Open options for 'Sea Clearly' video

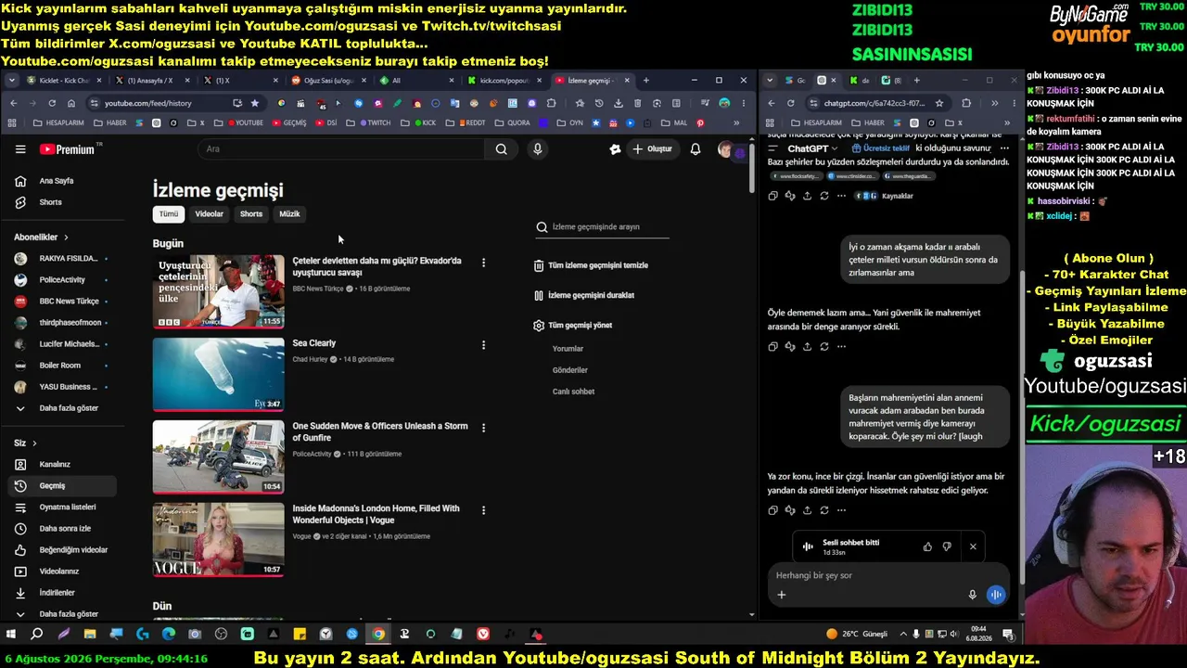coord(483,345)
